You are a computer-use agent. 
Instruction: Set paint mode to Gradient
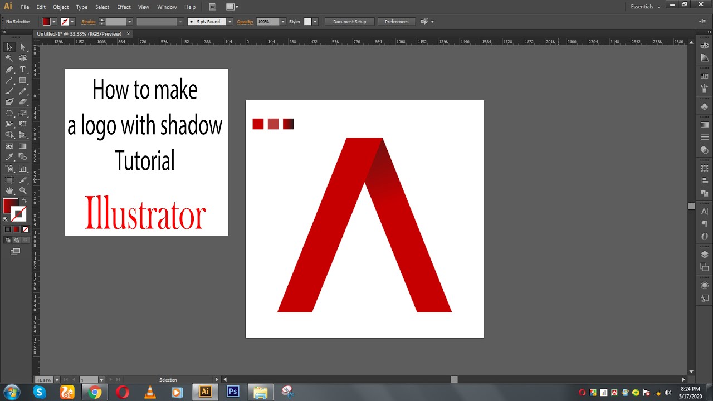[x=17, y=229]
